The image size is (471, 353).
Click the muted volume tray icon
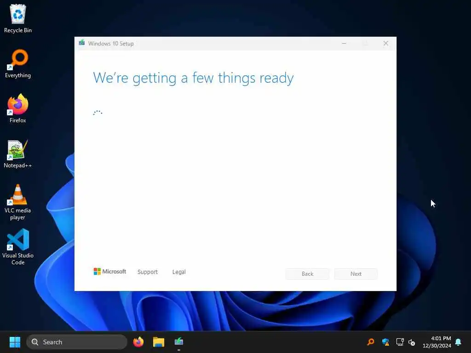click(412, 342)
